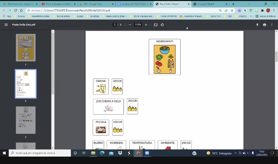Open the scuola bookmark folder
The width and height of the screenshot is (278, 164).
click(x=78, y=16)
